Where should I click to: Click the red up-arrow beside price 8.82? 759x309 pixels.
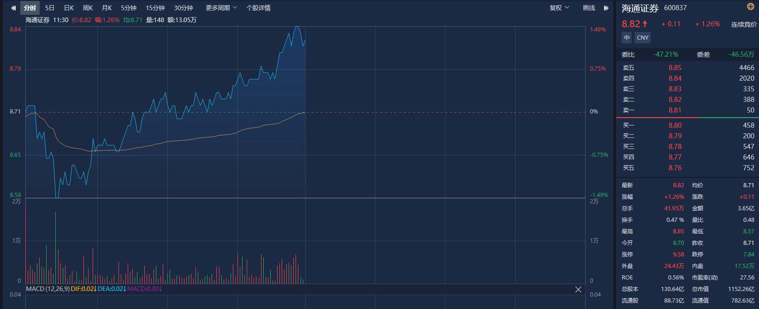645,24
